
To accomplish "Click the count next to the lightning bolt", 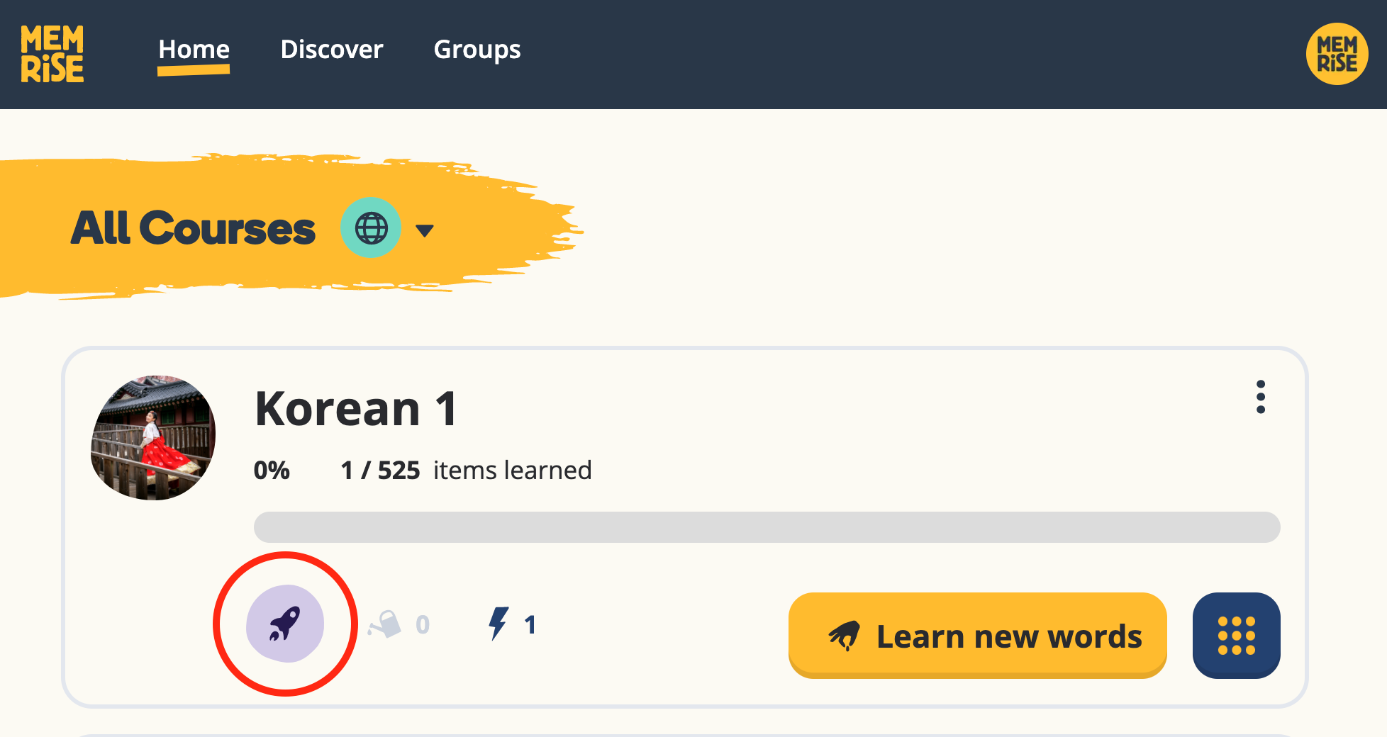I will (x=530, y=624).
